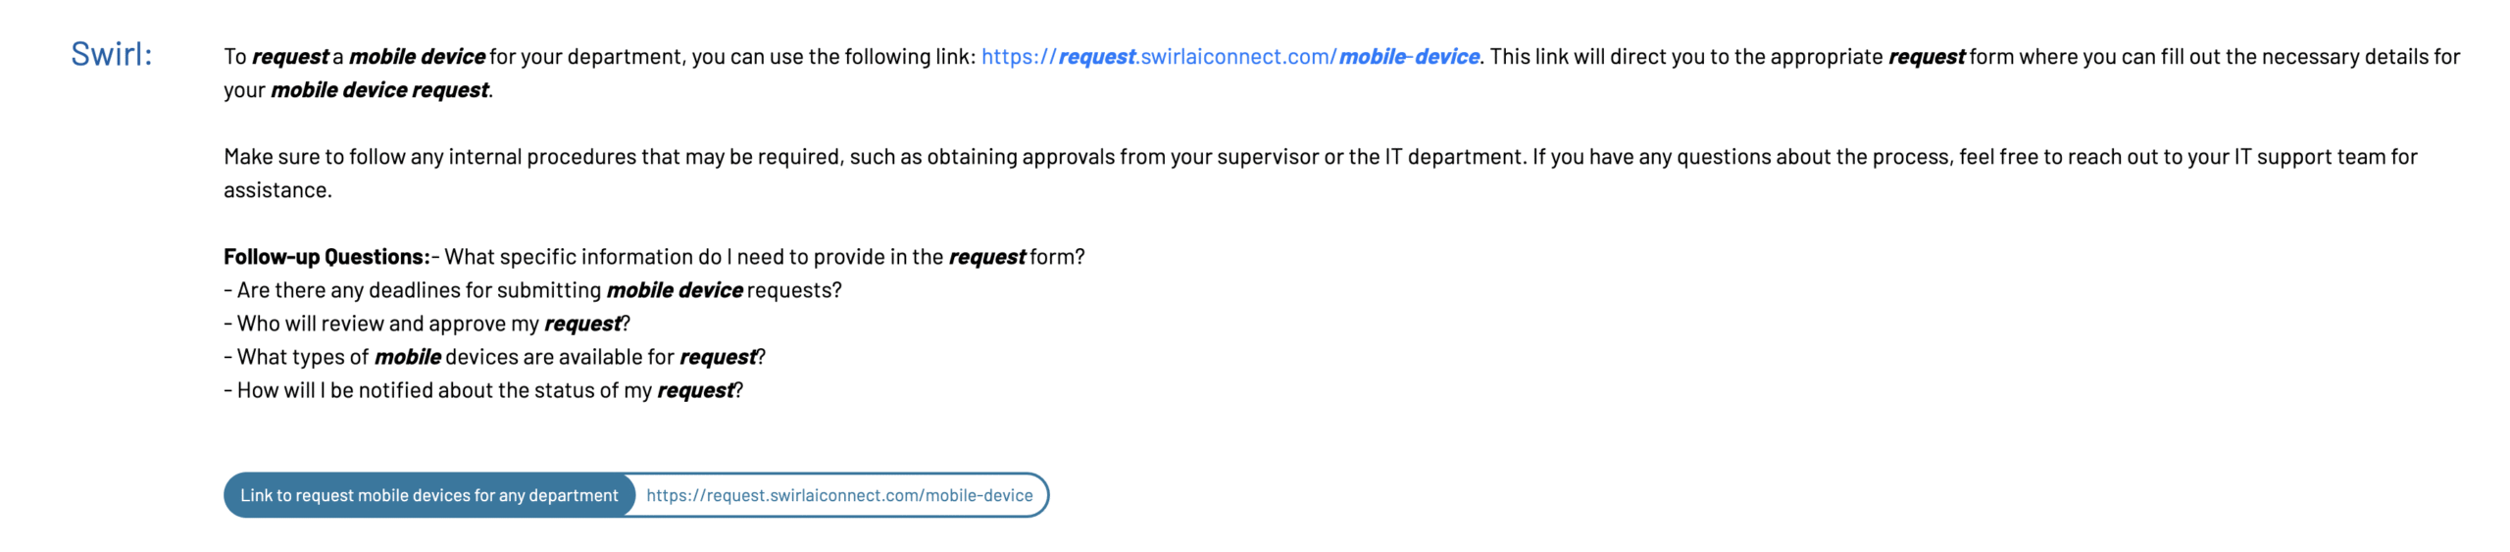The image size is (2510, 552).
Task: Open the URL inside the bottom pill
Action: [839, 495]
